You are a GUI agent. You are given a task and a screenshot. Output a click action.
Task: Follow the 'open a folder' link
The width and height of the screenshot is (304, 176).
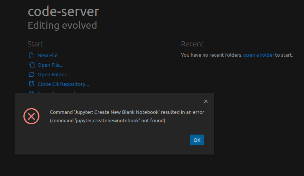pos(259,55)
